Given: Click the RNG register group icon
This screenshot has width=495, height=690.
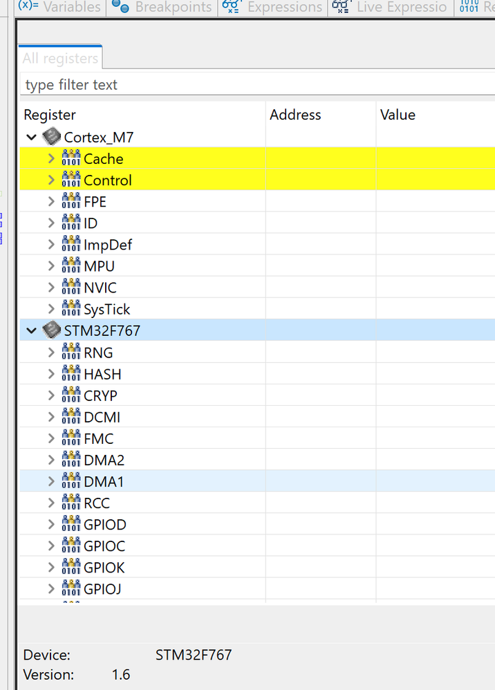Looking at the screenshot, I should 71,352.
